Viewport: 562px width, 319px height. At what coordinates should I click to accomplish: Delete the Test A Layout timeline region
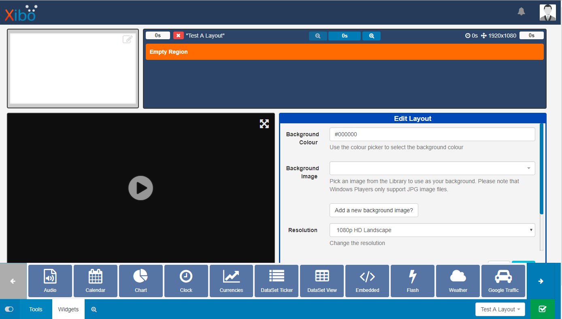178,35
